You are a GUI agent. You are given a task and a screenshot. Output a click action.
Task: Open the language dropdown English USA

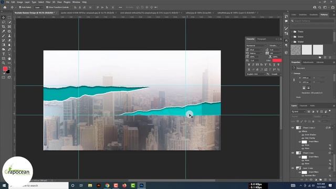(256, 74)
